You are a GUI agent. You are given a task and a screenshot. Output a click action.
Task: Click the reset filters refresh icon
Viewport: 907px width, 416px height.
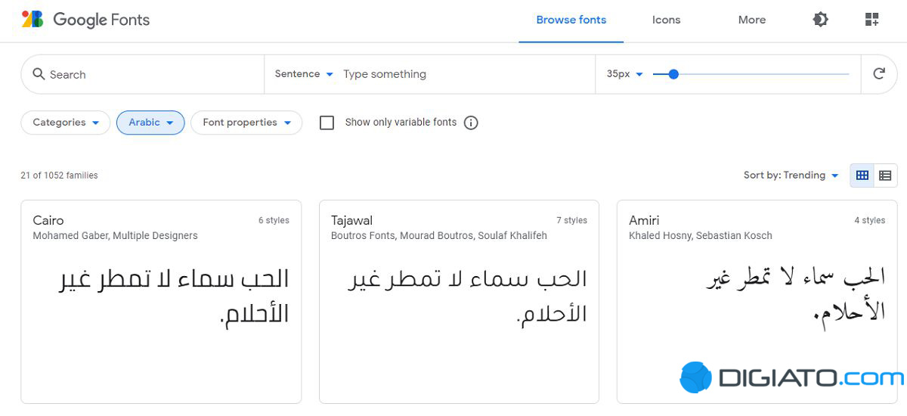pos(879,74)
